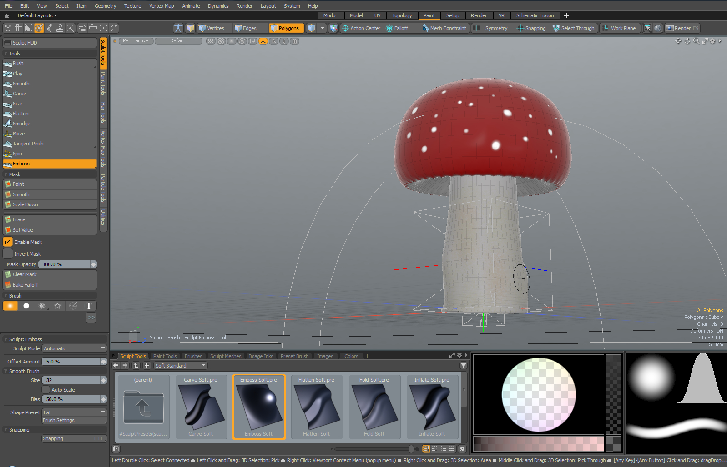This screenshot has height=467, width=727.
Task: Click the Clear Mask button
Action: [x=25, y=274]
